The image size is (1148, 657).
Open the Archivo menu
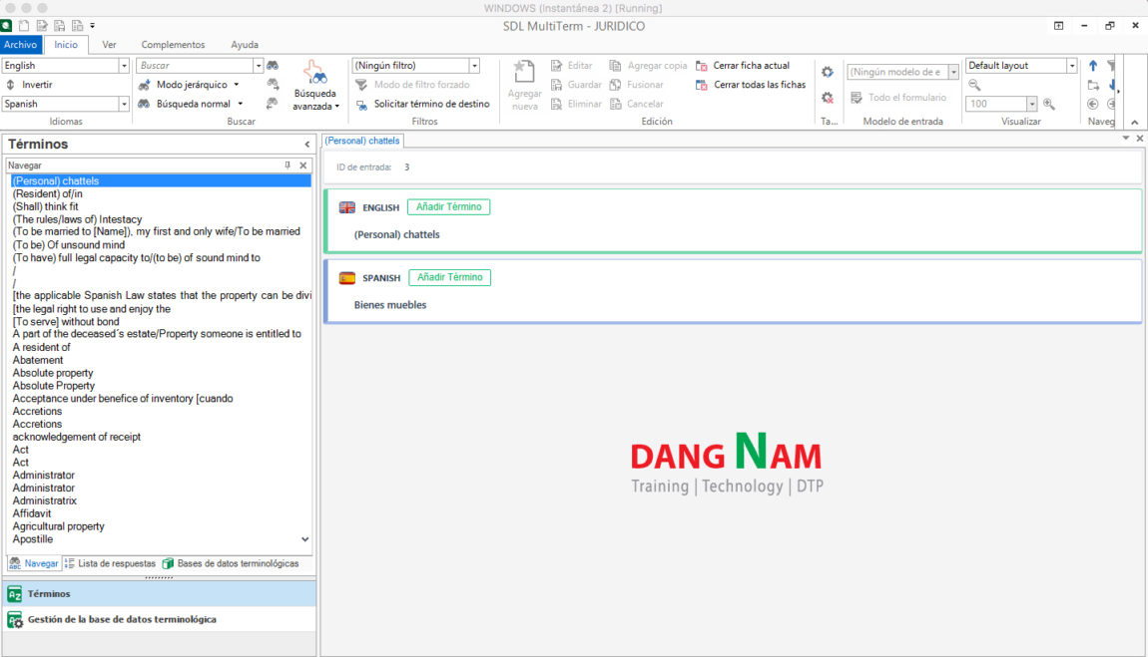21,45
